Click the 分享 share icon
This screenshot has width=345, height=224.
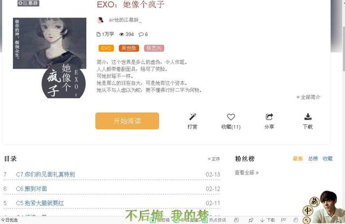tap(269, 117)
